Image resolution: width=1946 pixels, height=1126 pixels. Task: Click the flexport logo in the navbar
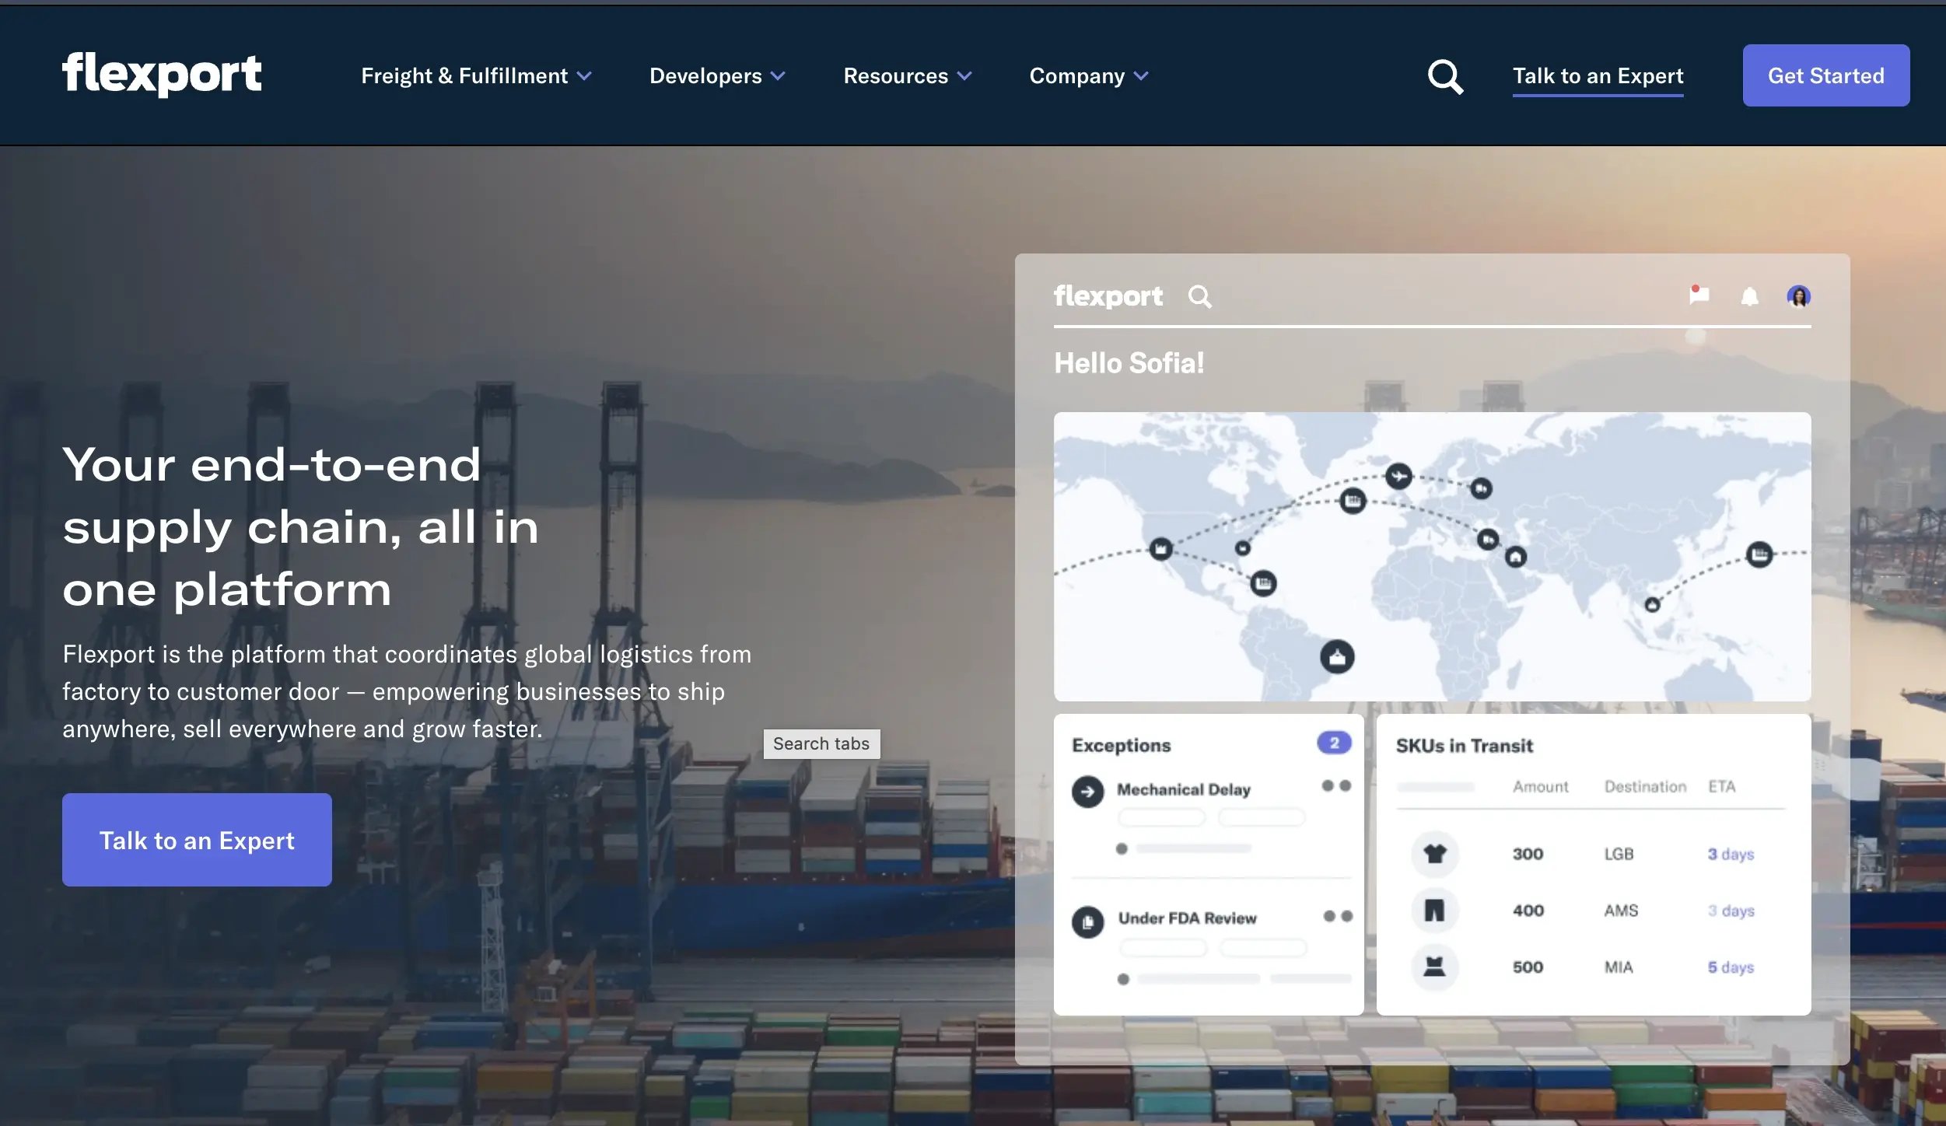click(x=162, y=75)
